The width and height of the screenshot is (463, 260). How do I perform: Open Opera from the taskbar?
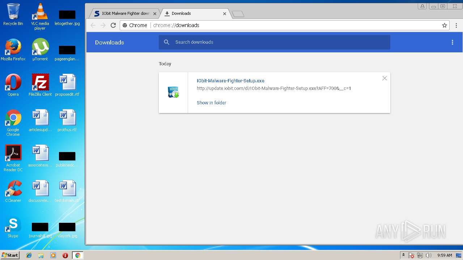pyautogui.click(x=65, y=255)
